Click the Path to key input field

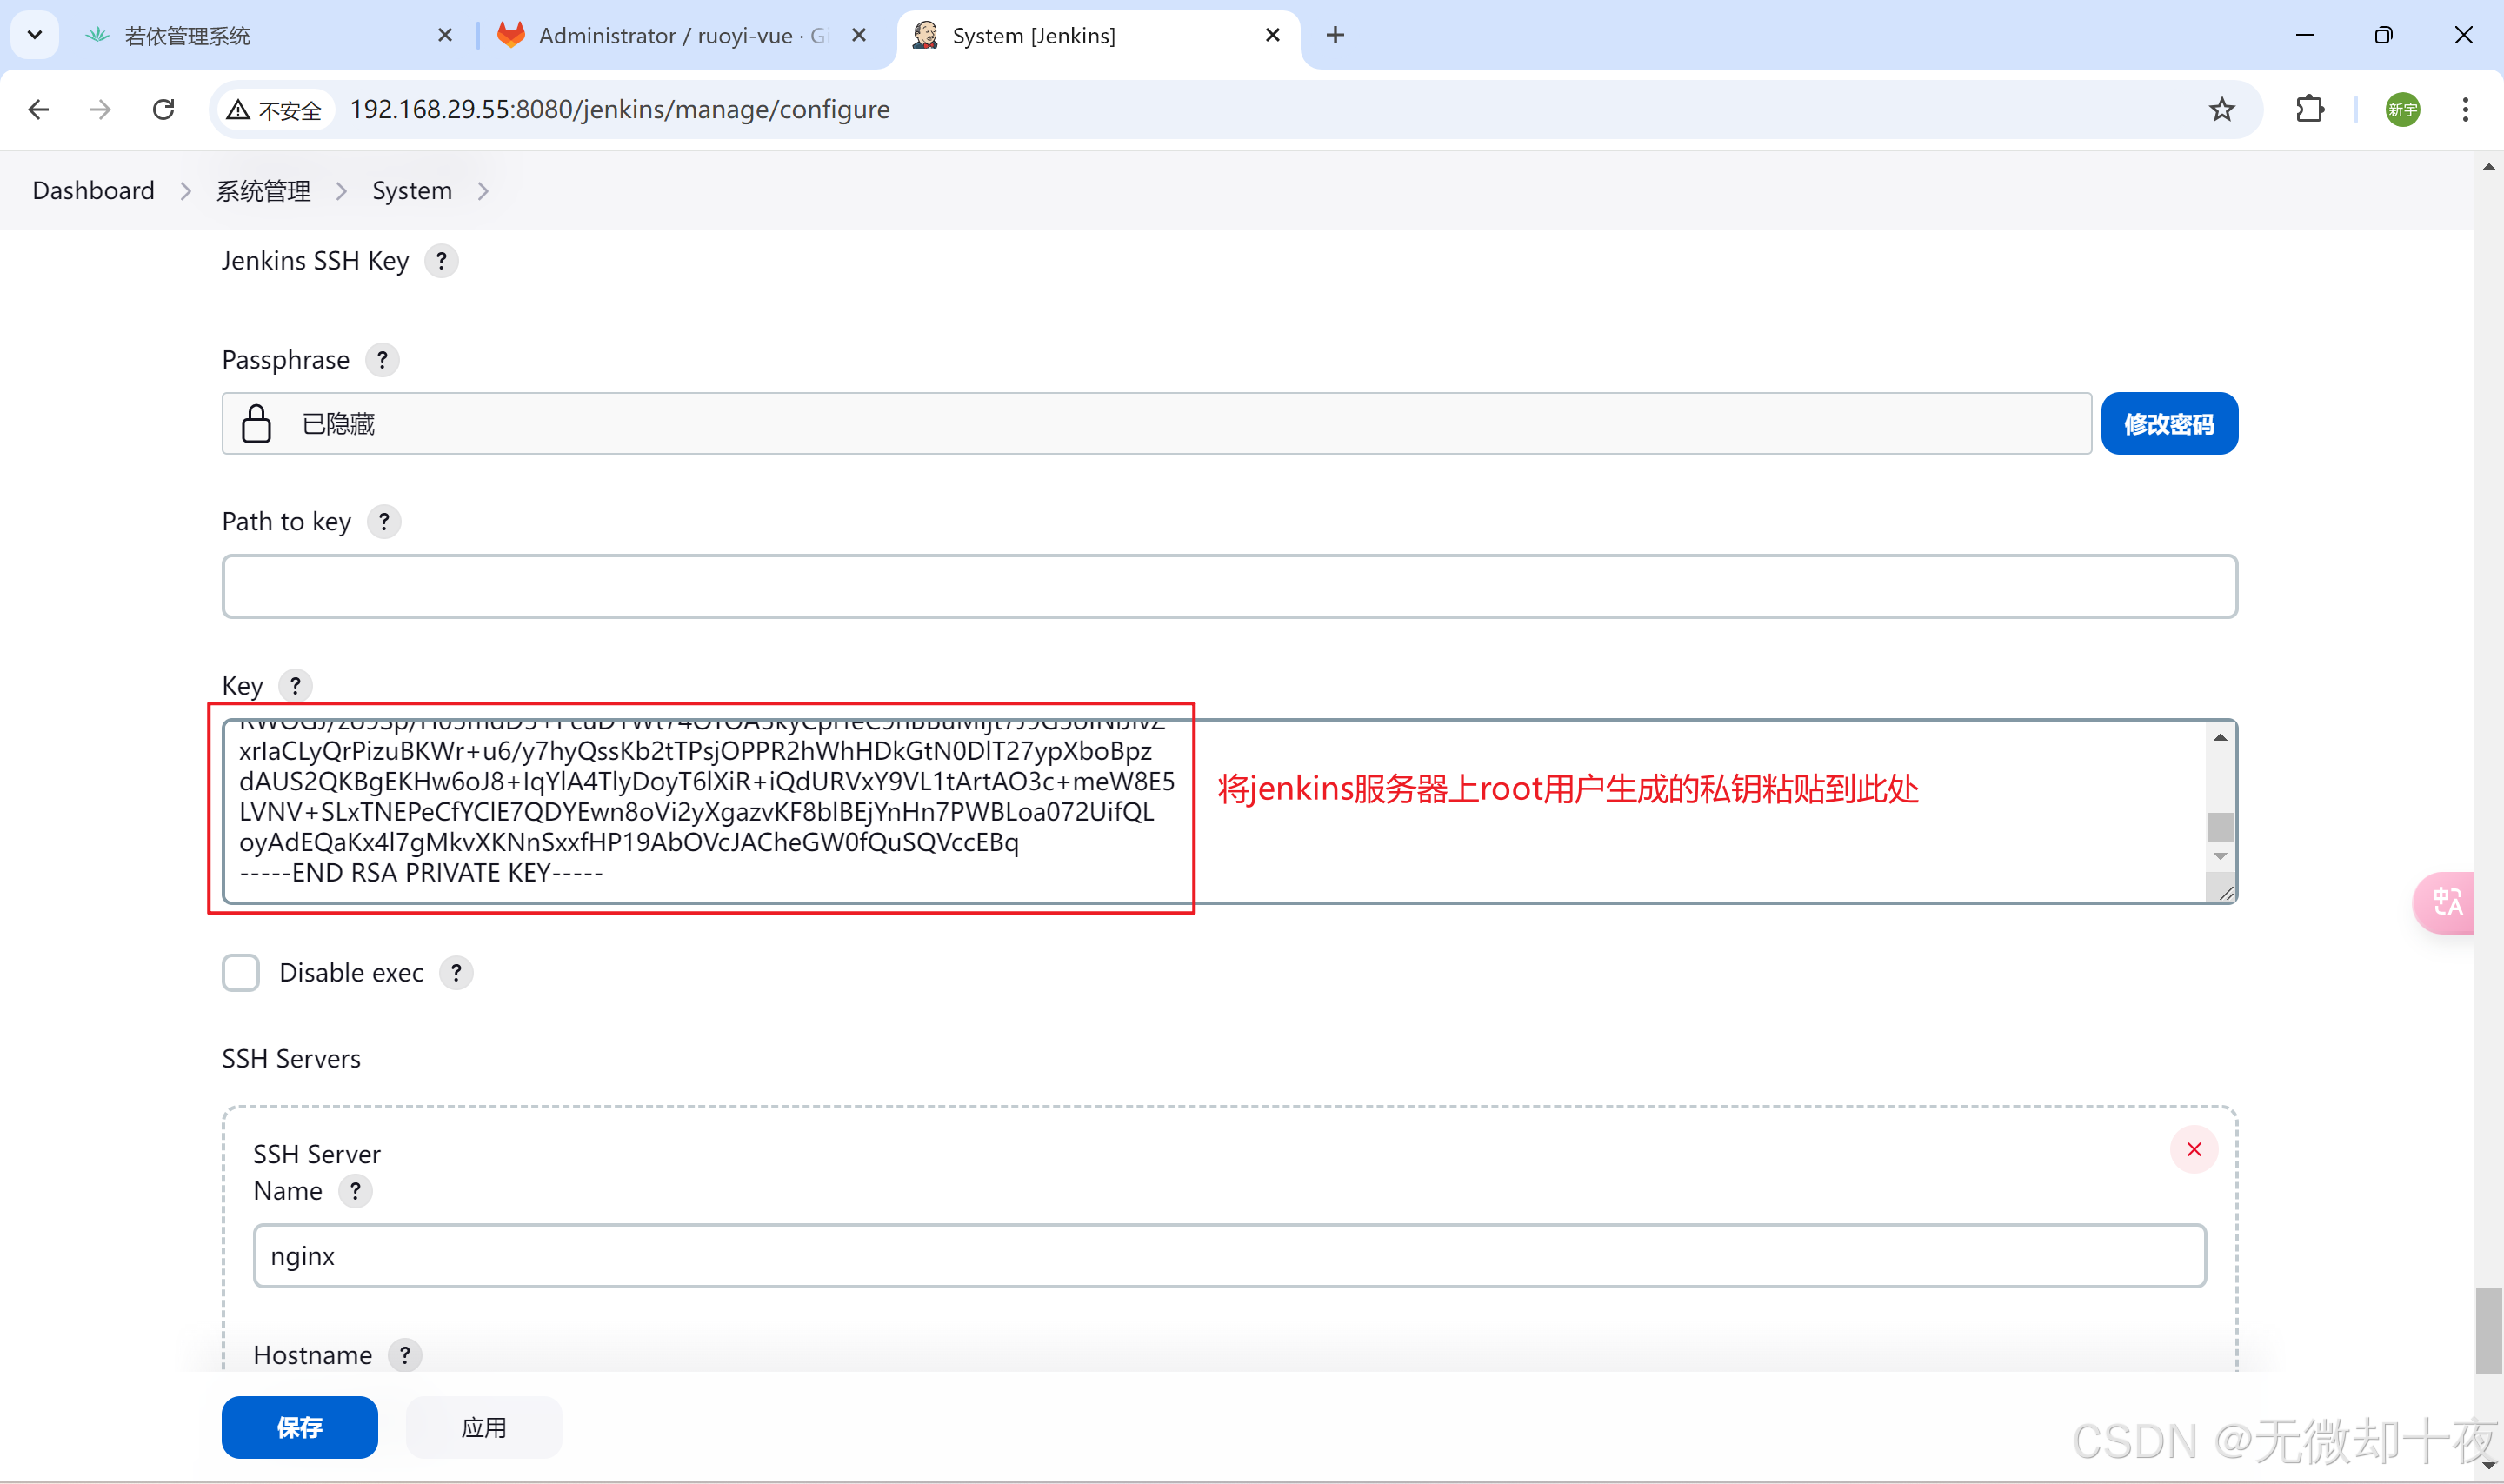pyautogui.click(x=1229, y=587)
